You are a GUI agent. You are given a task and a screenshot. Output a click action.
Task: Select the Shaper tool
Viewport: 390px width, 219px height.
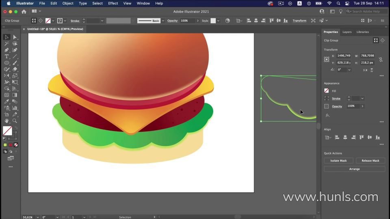pyautogui.click(x=6, y=69)
